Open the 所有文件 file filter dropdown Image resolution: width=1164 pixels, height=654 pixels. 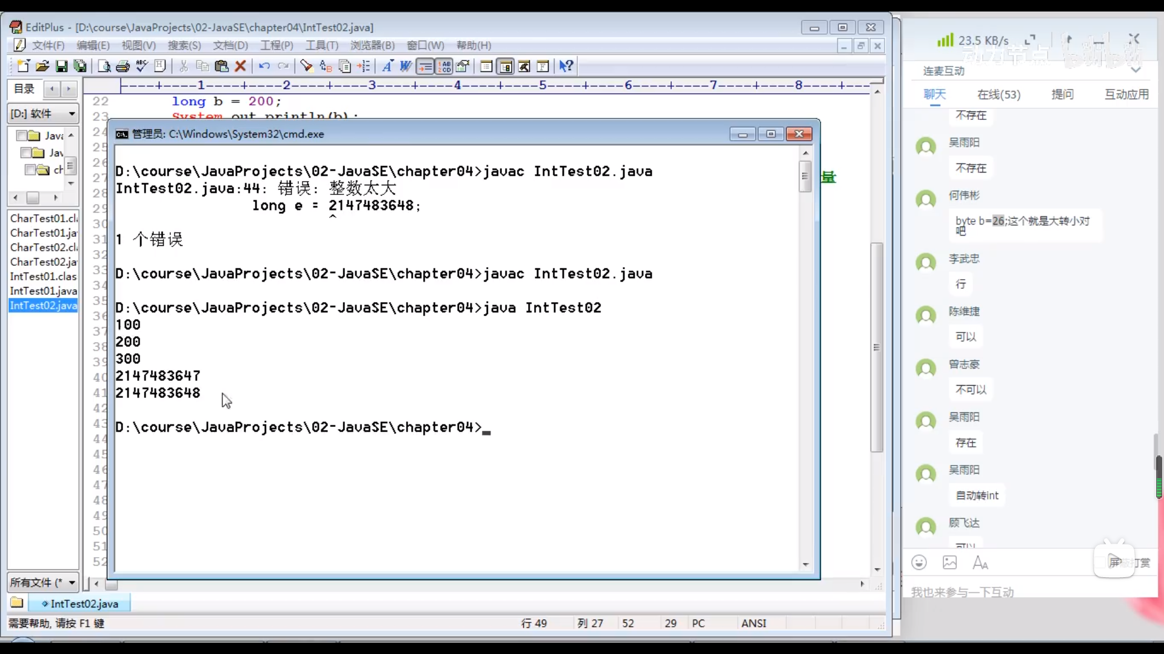click(72, 583)
